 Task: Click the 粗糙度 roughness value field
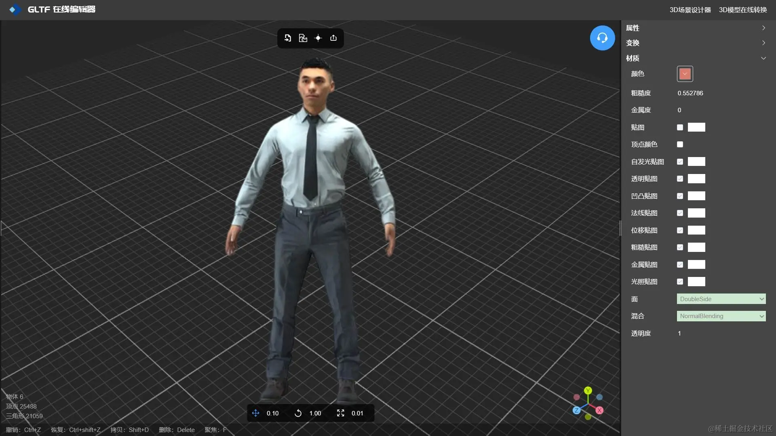[x=690, y=93]
